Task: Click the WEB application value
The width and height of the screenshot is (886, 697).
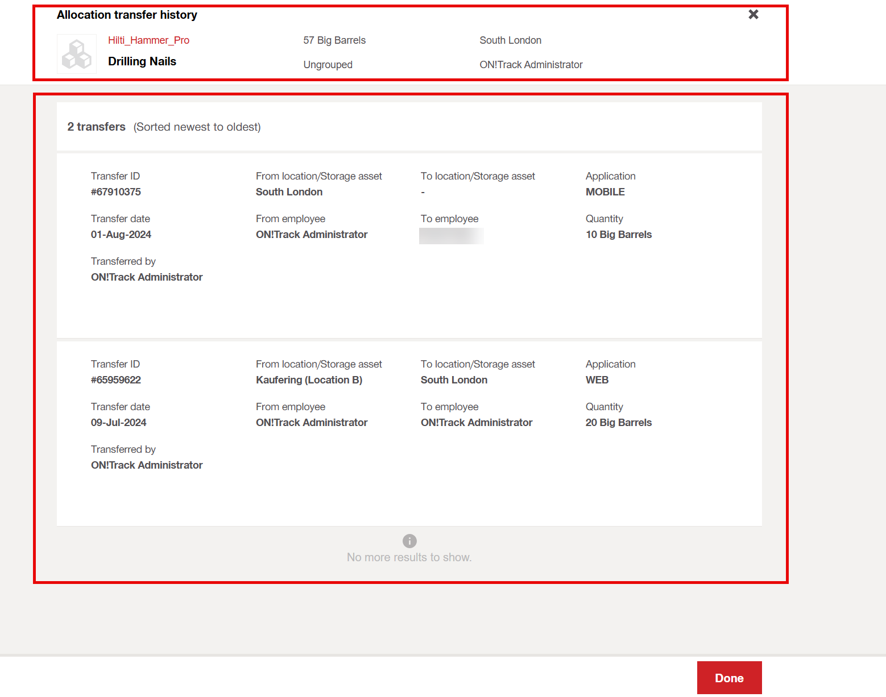Action: tap(597, 380)
